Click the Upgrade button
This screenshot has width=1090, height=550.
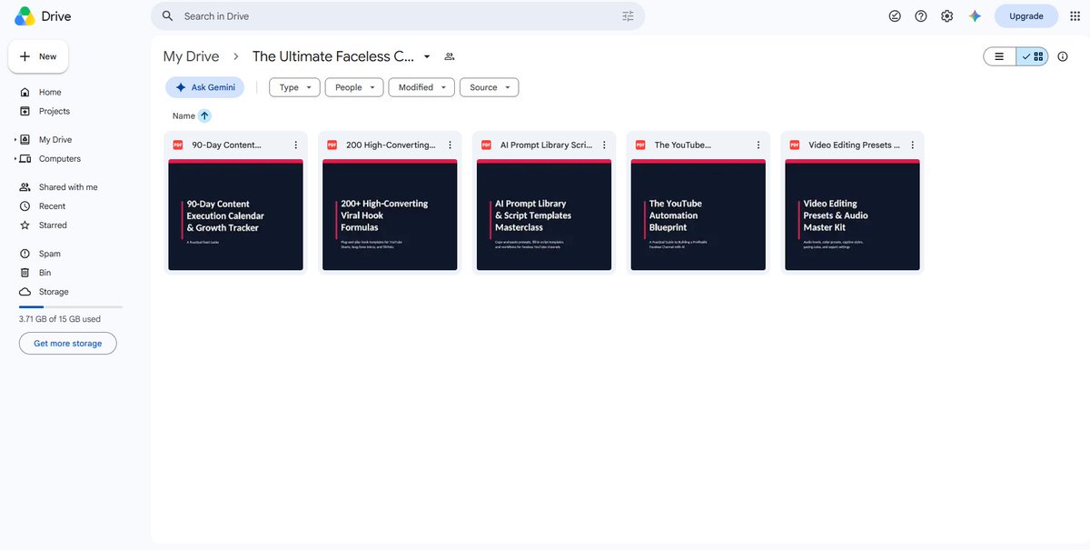(x=1026, y=15)
